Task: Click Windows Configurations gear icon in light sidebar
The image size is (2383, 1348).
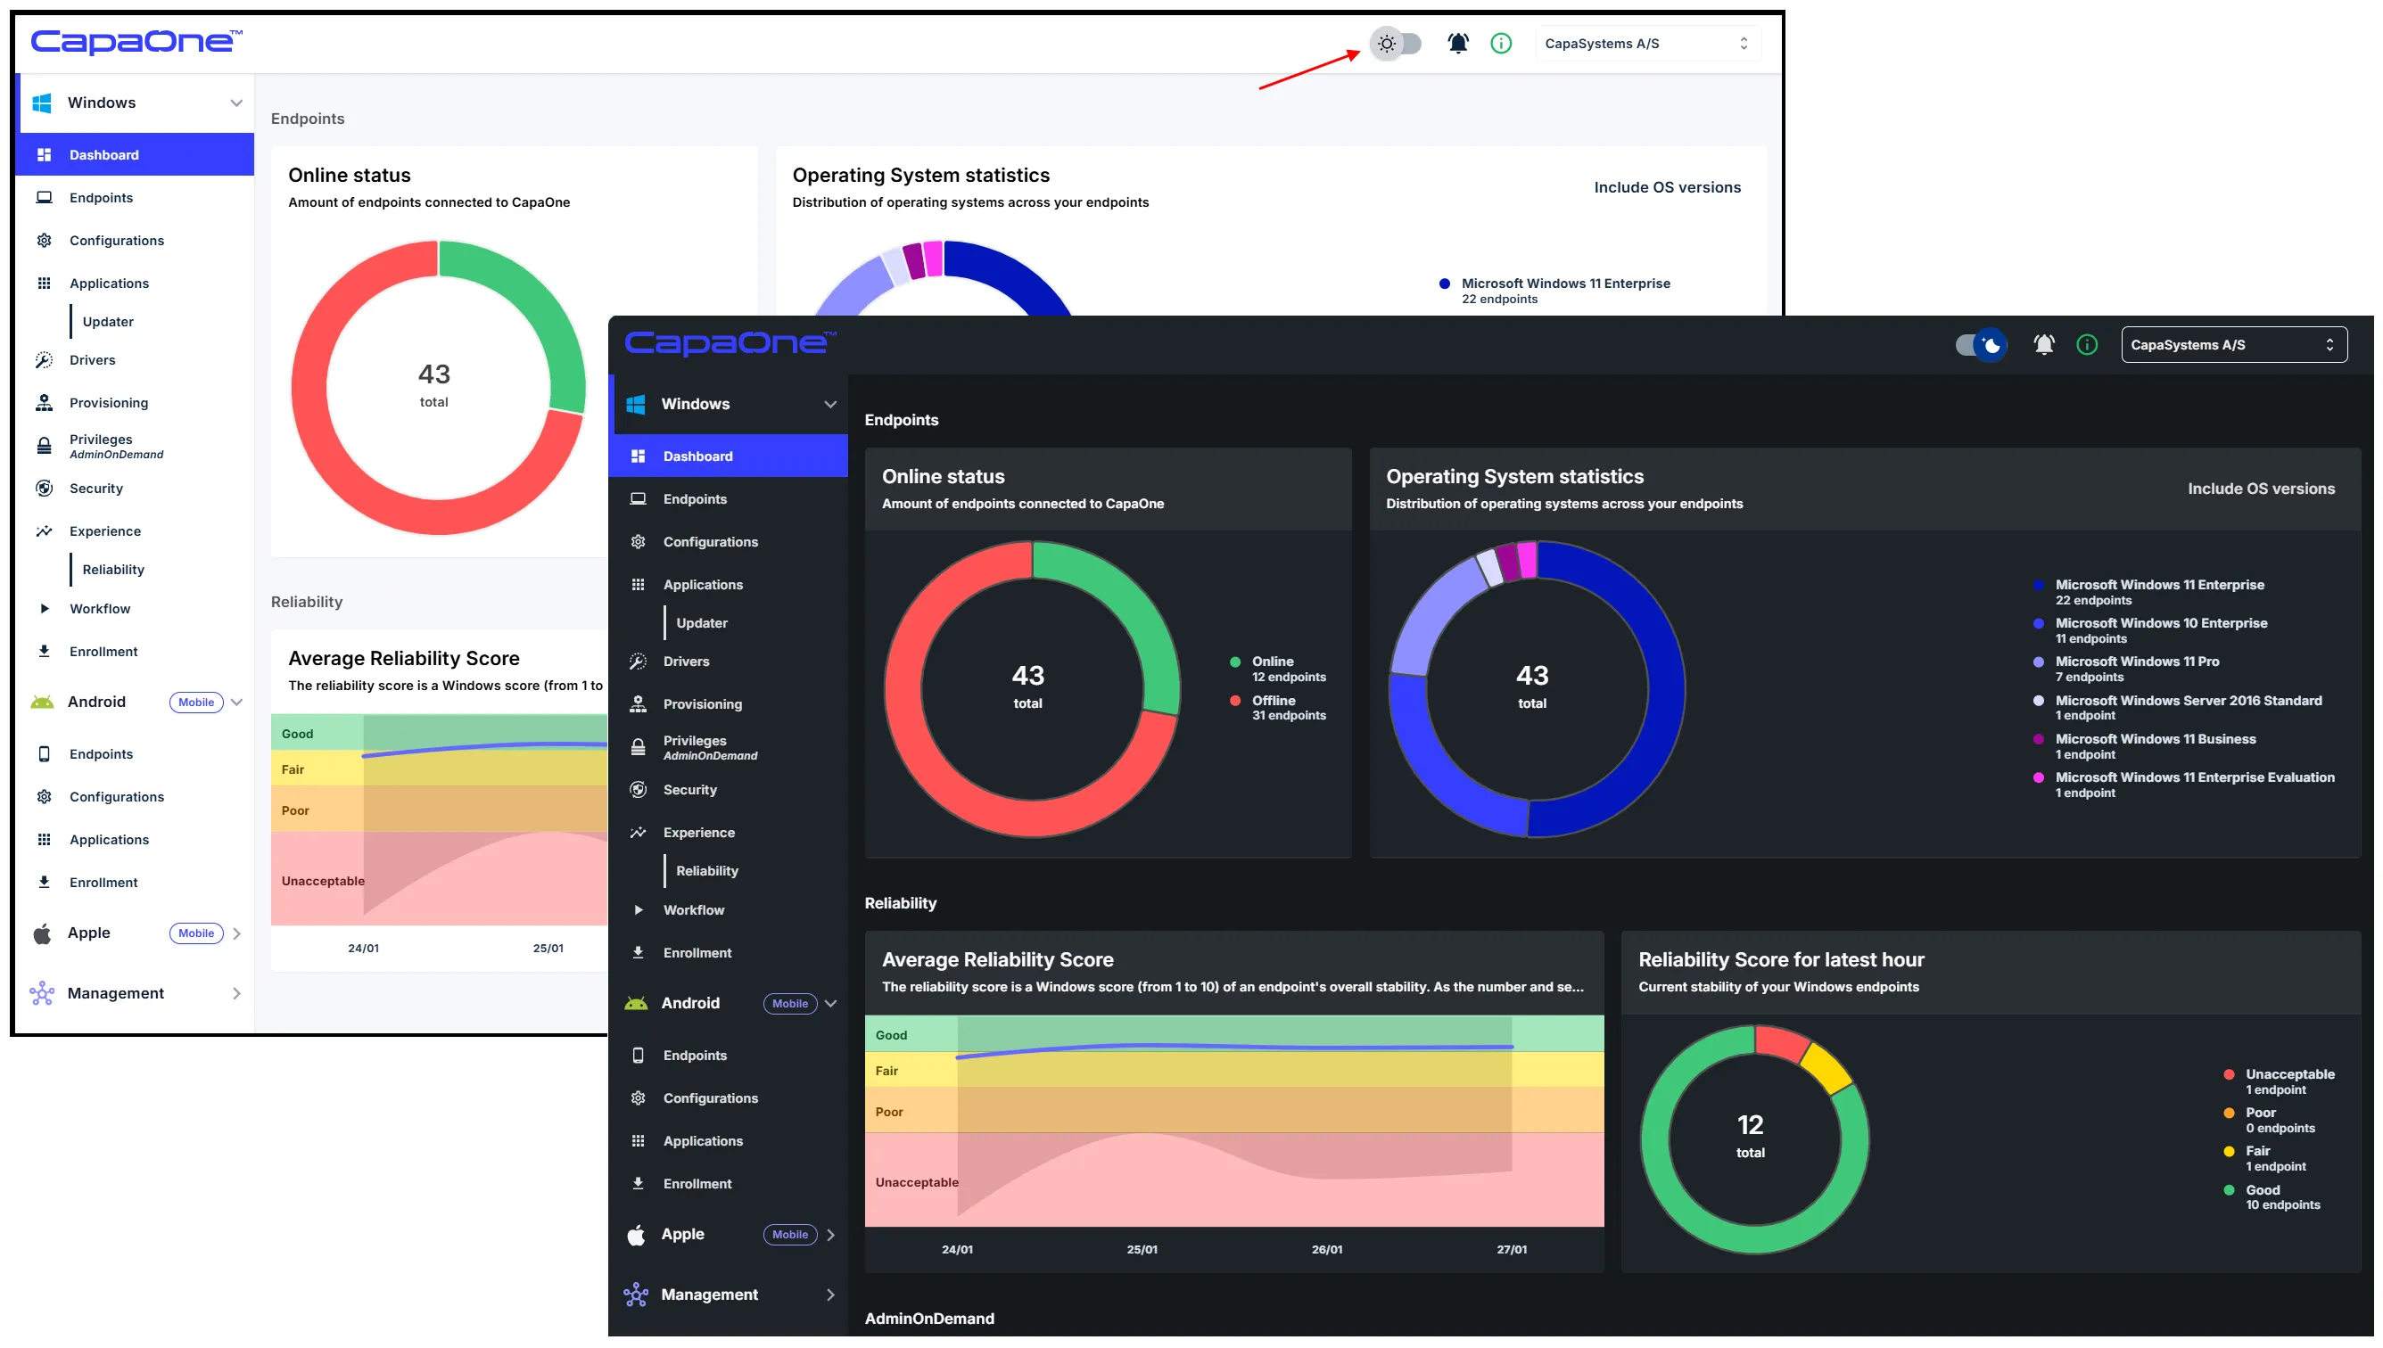Action: [44, 240]
